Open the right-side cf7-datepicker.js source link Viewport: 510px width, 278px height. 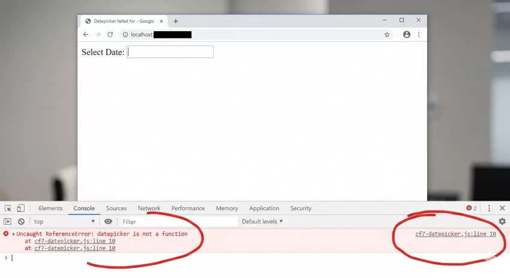(455, 234)
